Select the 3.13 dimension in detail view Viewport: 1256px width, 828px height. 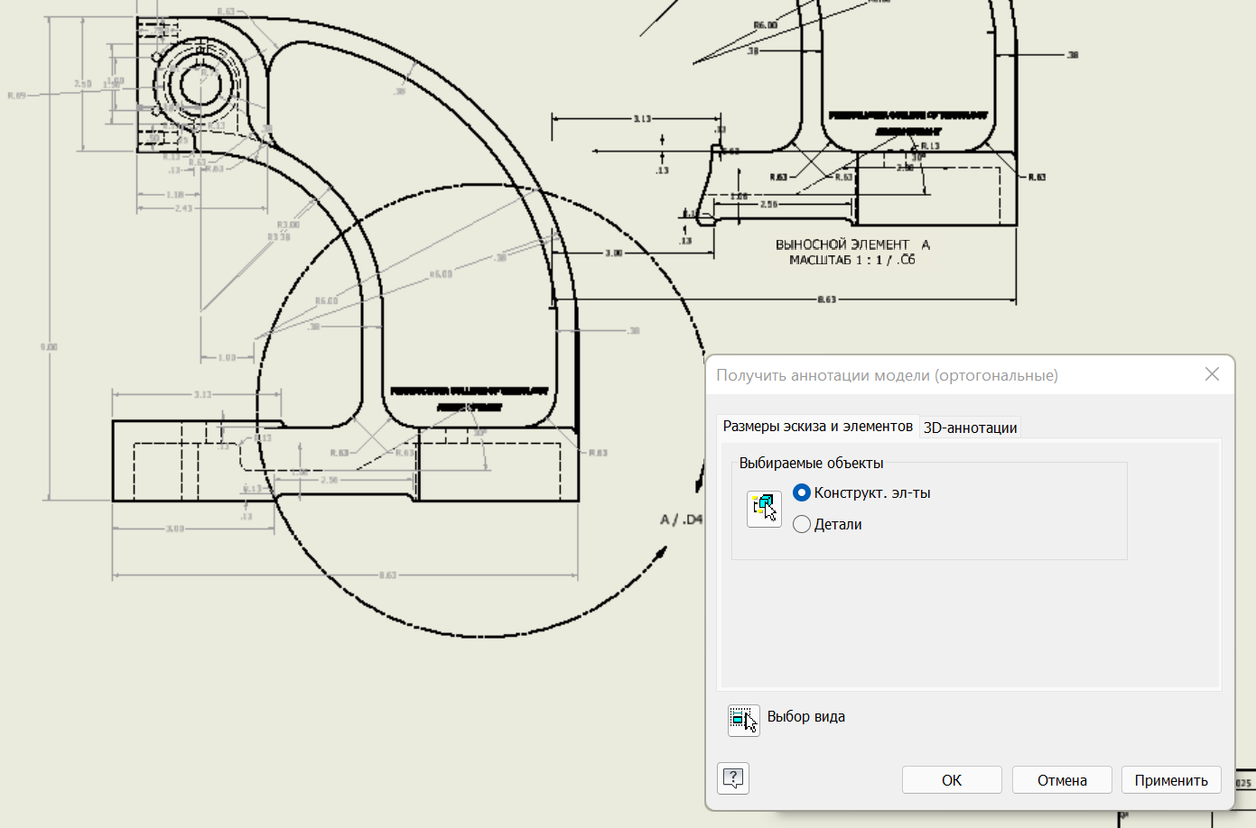point(642,118)
